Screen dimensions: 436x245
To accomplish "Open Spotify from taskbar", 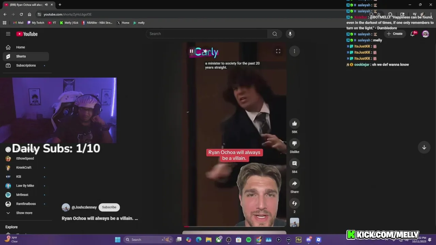I will coord(249,240).
